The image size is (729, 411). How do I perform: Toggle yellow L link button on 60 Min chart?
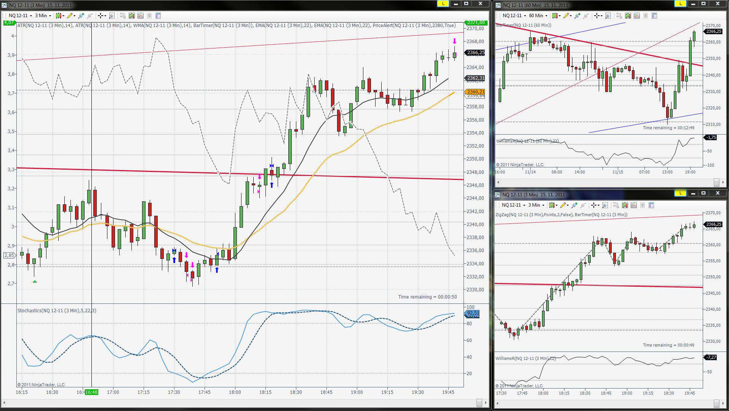680,4
